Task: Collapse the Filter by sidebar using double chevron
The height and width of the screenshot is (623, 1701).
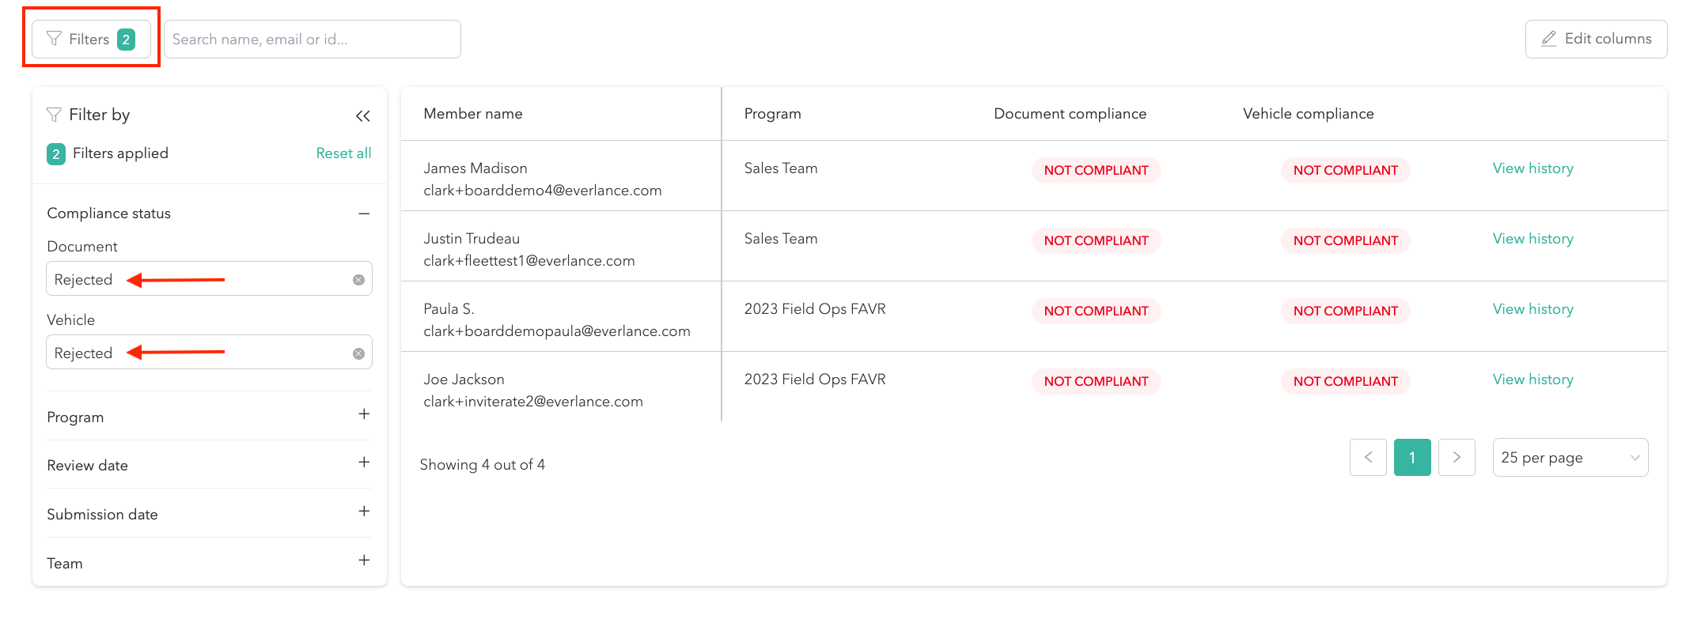Action: pos(362,115)
